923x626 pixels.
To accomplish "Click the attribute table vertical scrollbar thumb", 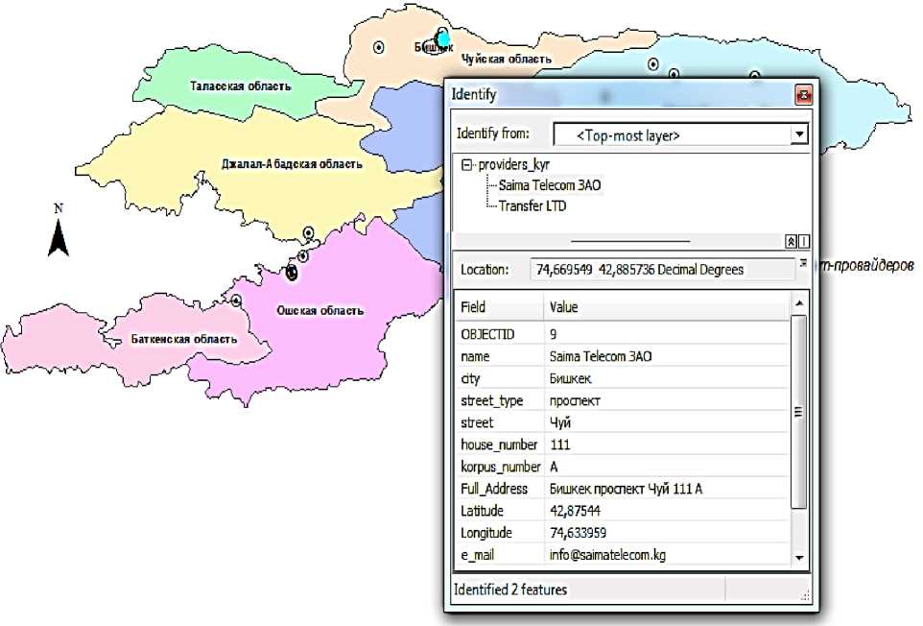I will (x=799, y=411).
